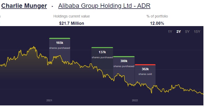205x107 pixels.
Task: Click the 300k shares purchased marker
Action: [124, 63]
